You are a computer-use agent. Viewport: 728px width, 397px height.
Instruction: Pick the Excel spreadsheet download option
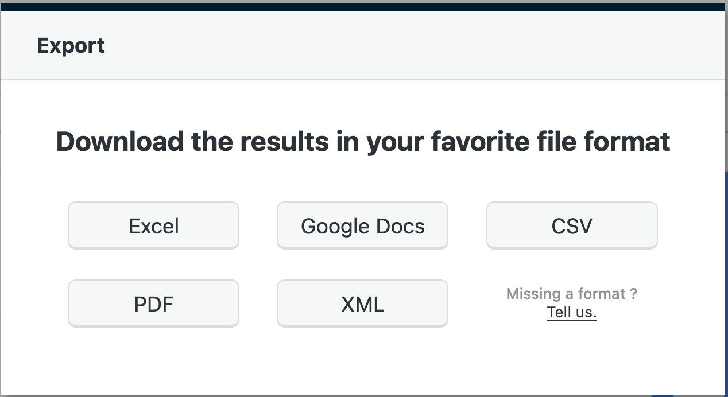[x=153, y=225]
